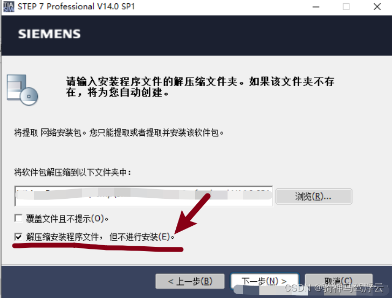Close the STEP 7 setup dialog
Viewport: 392px width, 298px height.
click(377, 7)
